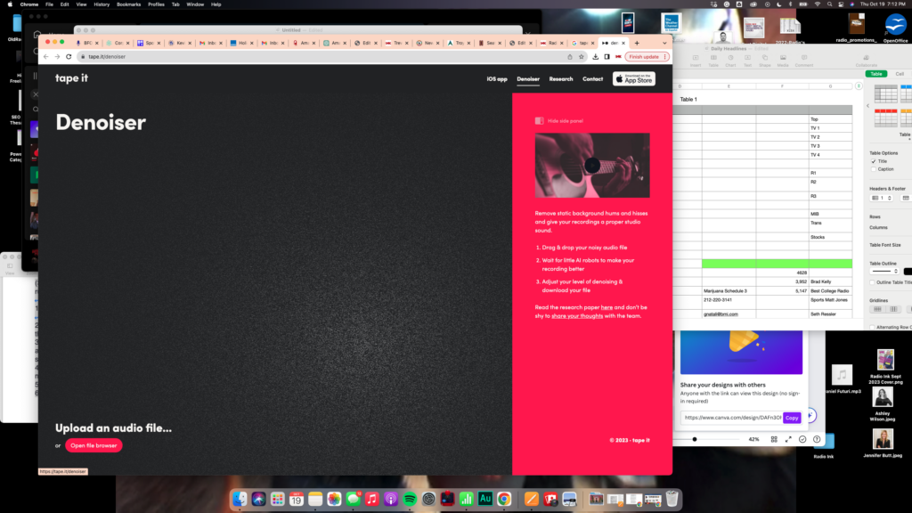Expand Chrome tab search dropdown
Viewport: 912px width, 513px height.
coord(664,43)
